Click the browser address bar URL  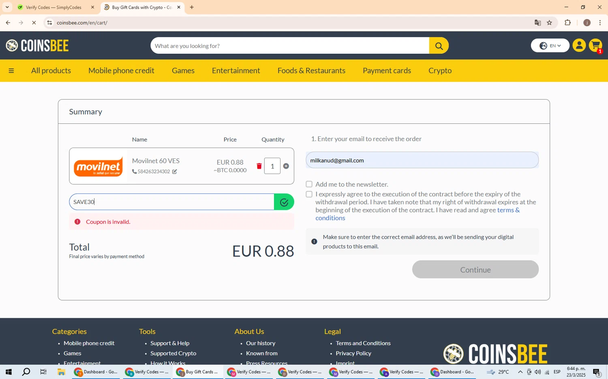coord(82,23)
